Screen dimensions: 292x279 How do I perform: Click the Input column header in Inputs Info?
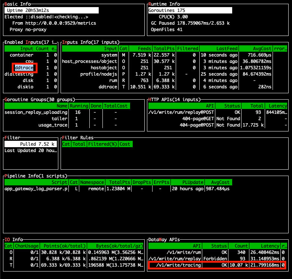click(90, 49)
